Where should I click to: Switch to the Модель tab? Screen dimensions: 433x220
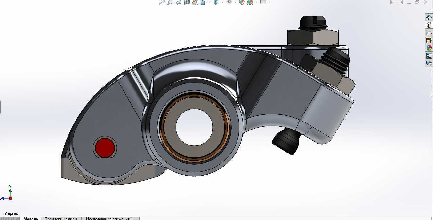[31, 218]
